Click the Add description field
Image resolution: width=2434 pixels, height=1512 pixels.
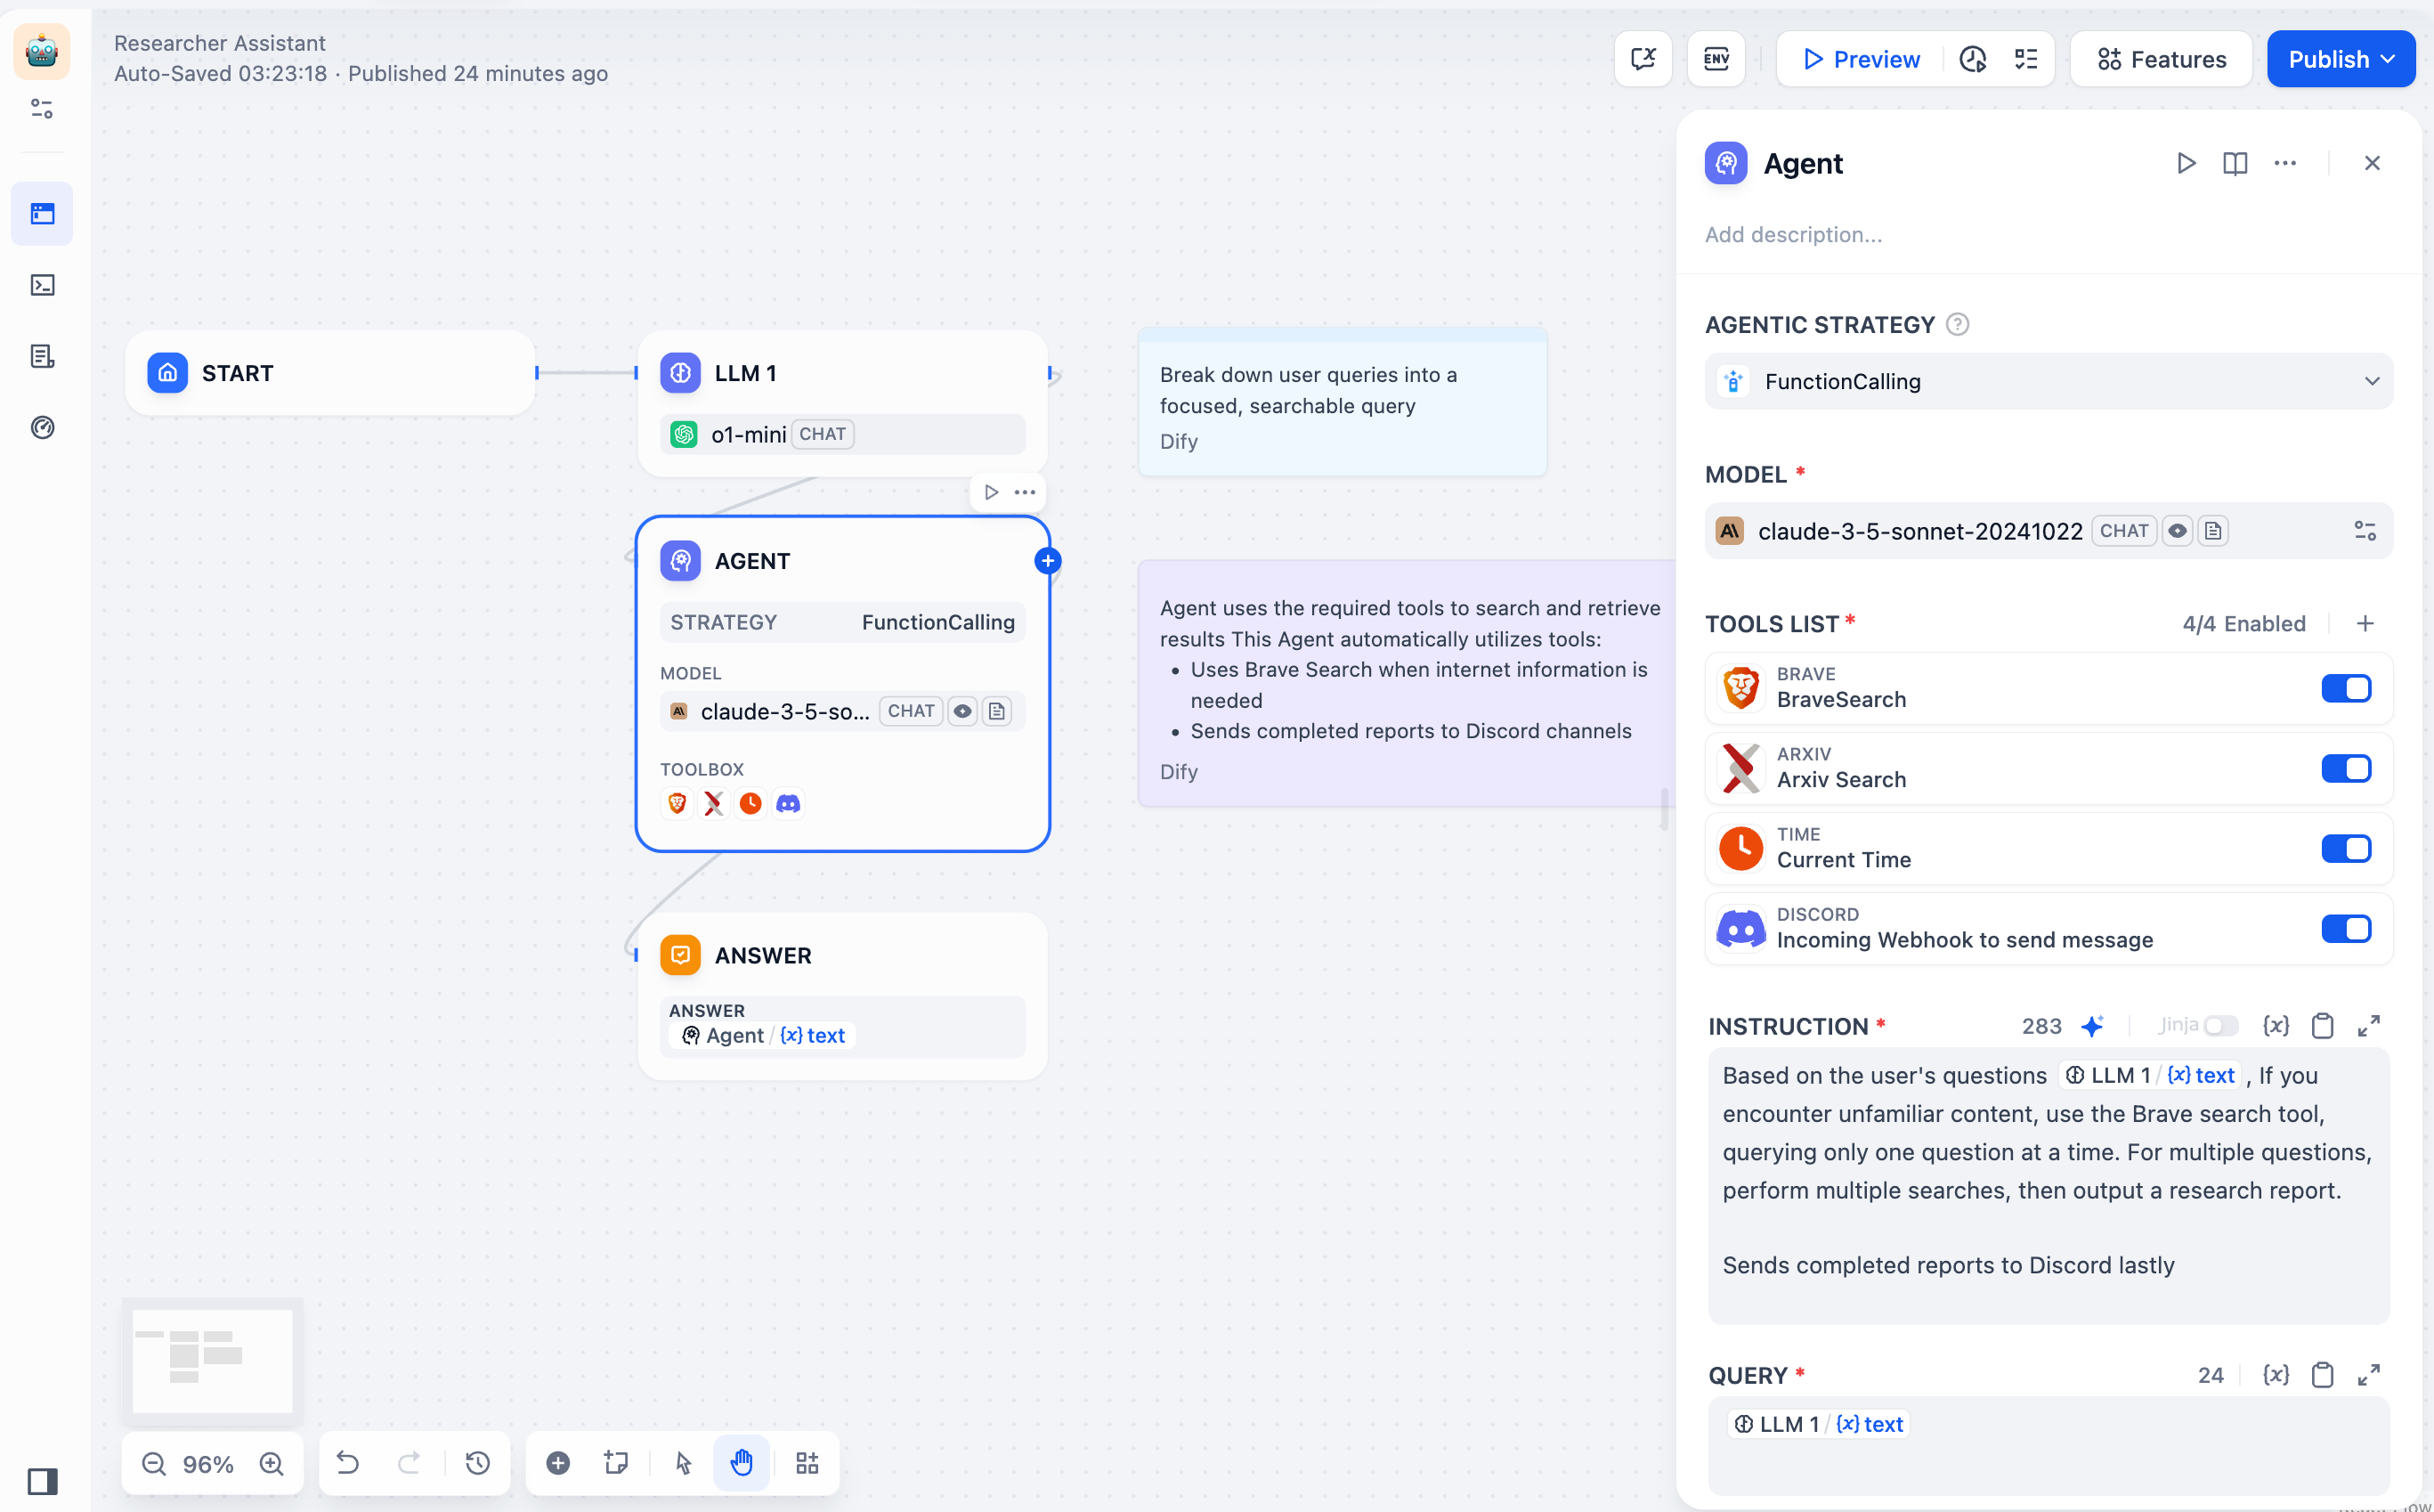(1793, 234)
